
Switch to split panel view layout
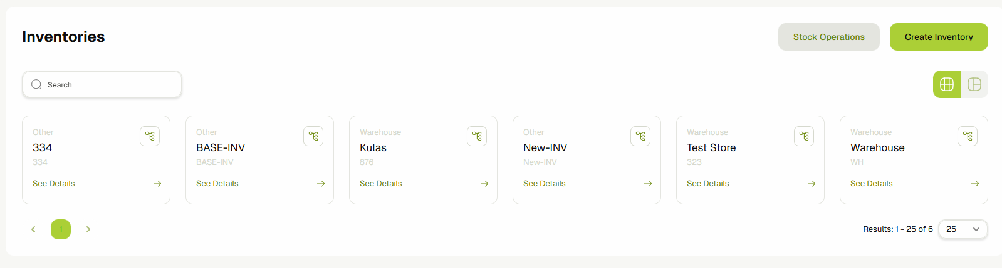click(x=974, y=84)
